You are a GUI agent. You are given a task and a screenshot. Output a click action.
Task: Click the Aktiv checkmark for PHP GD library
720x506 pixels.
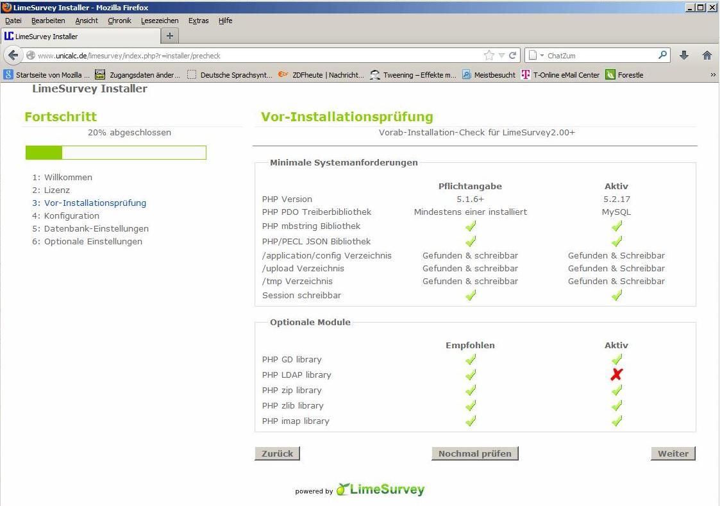tap(616, 359)
